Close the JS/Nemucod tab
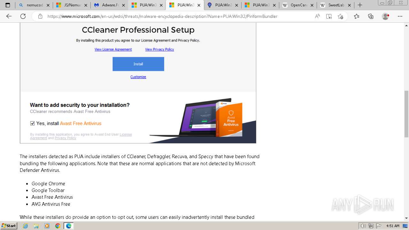 click(x=86, y=5)
